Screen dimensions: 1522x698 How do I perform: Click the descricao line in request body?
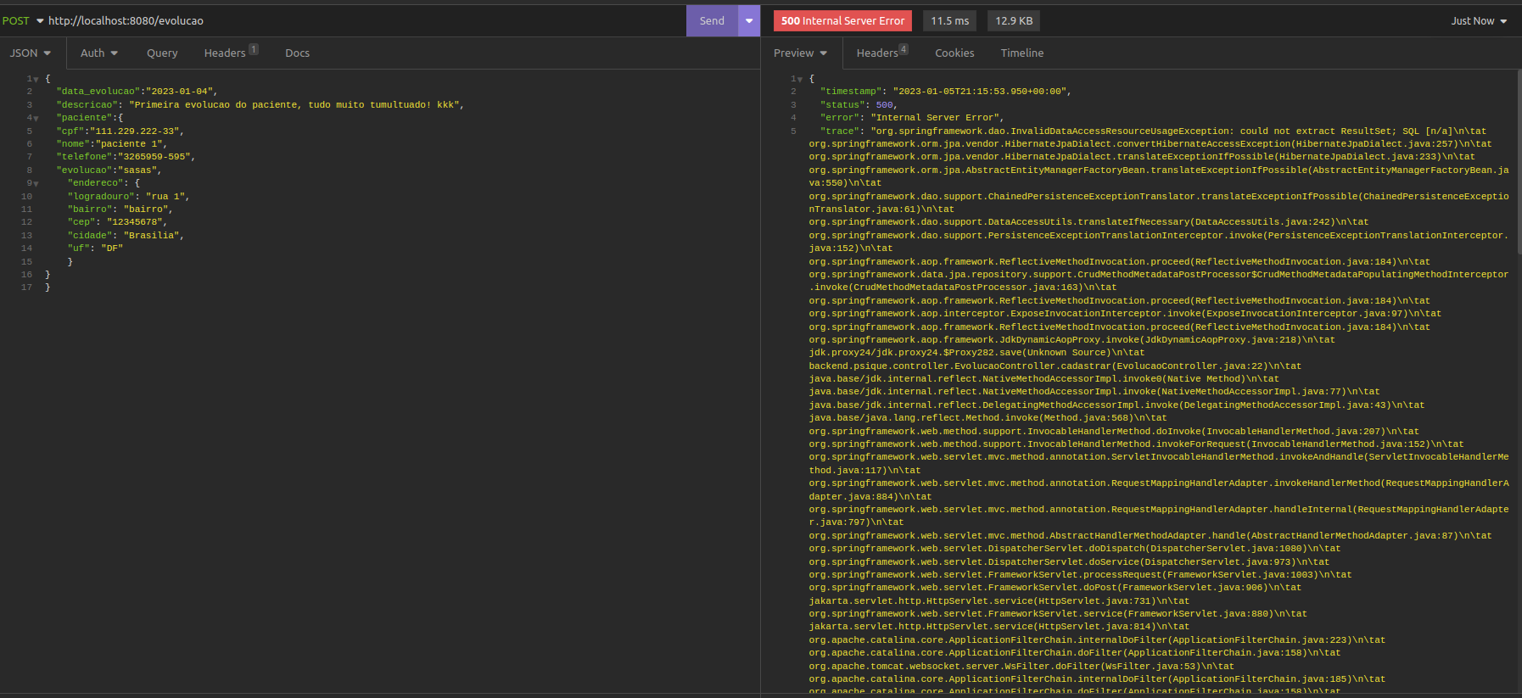(x=260, y=105)
